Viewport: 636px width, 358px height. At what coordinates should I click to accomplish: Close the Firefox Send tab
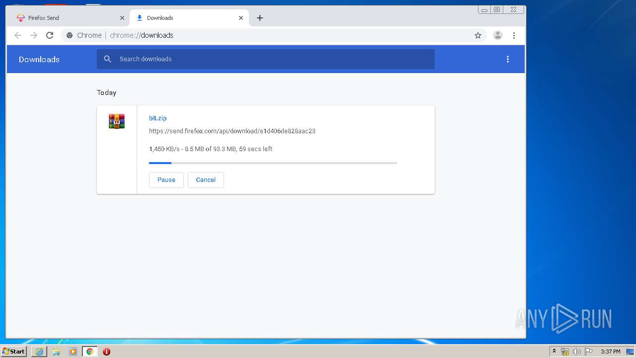(122, 18)
